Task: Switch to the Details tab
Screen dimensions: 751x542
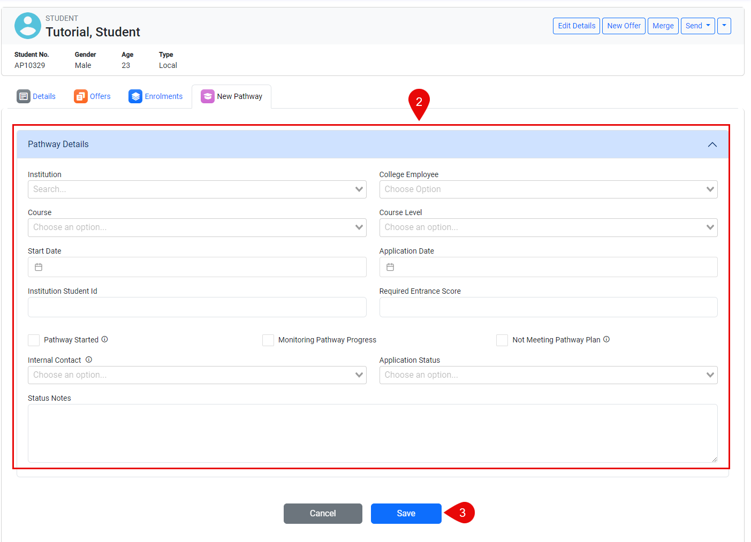Action: (36, 96)
